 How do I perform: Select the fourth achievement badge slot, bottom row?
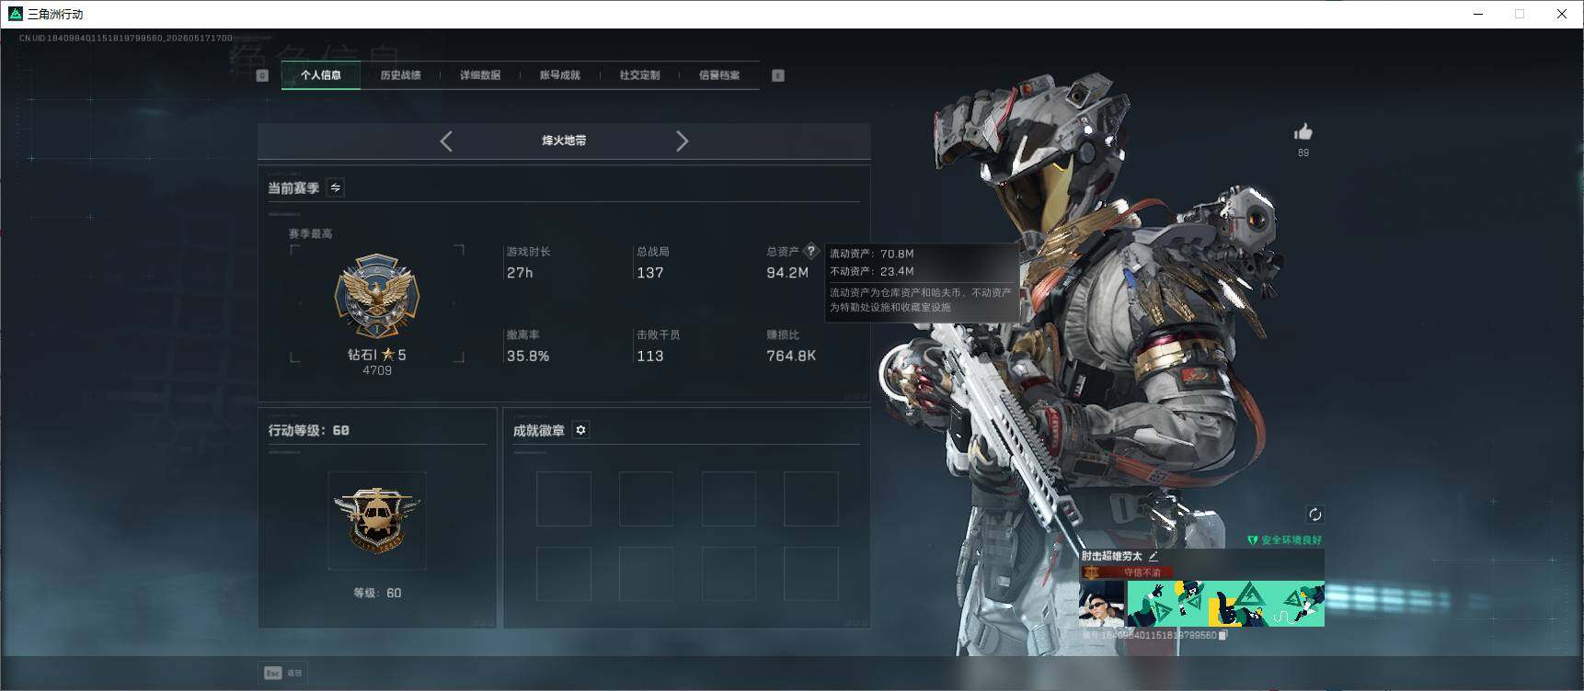[x=811, y=574]
